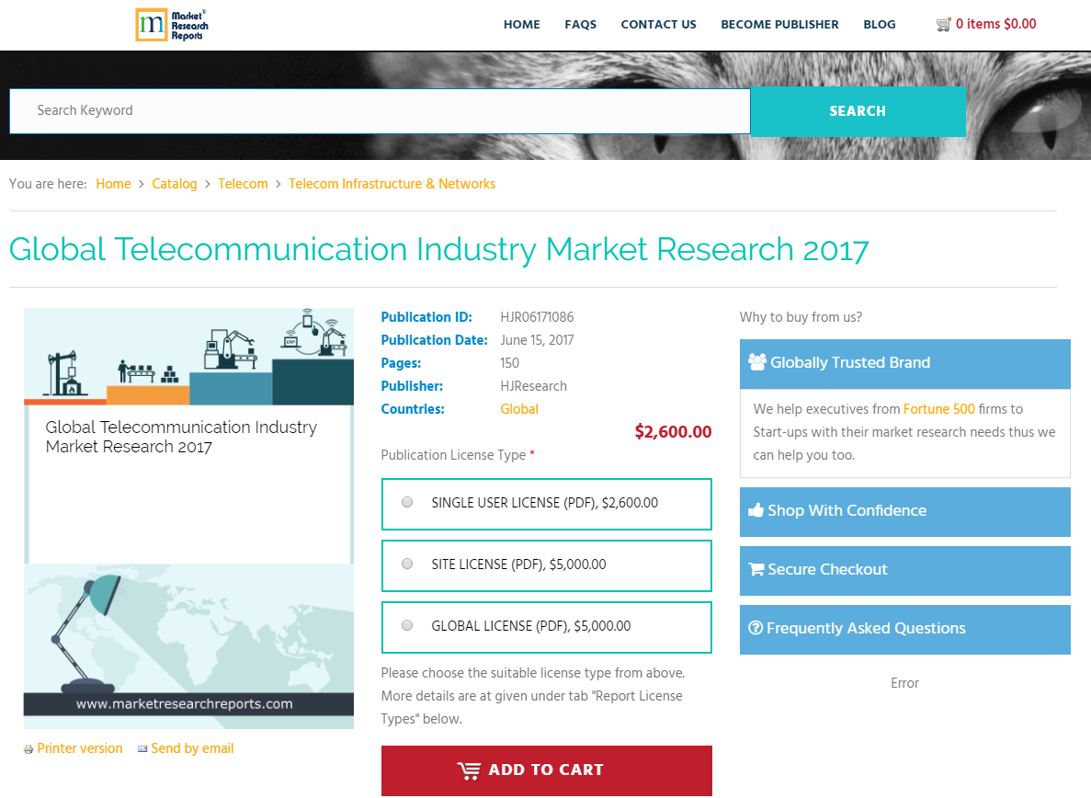Open the shopping cart icon in header
Screen dimensions: 1091x798
click(x=944, y=25)
